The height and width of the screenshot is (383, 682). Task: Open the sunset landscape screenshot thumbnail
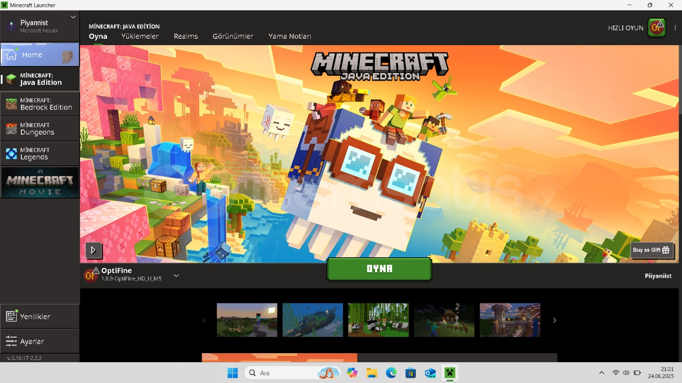click(247, 320)
